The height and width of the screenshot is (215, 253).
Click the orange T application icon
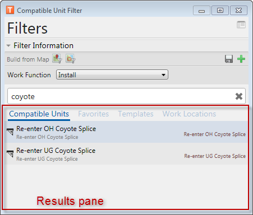10,10
